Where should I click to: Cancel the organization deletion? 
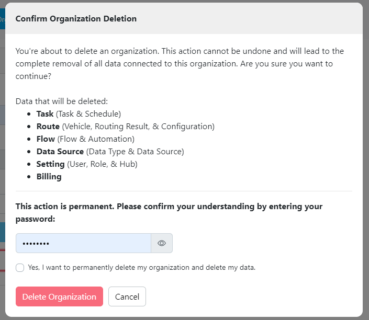coord(127,296)
